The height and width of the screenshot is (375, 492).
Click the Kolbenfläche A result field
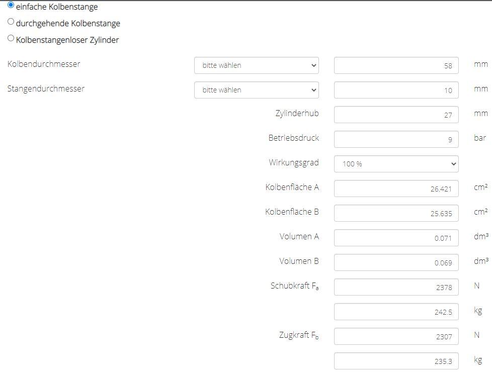[396, 189]
